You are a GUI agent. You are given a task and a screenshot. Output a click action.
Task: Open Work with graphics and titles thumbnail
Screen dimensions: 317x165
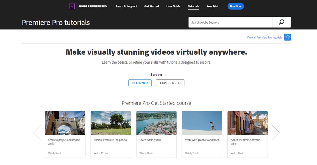pos(202,123)
